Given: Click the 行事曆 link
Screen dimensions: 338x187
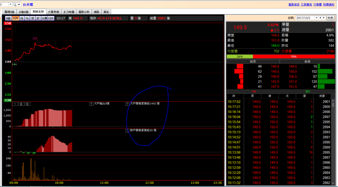Looking at the screenshot, I should point(317,5).
